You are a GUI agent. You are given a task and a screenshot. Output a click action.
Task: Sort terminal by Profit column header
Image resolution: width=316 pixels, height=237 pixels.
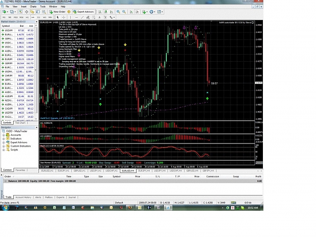[258, 176]
